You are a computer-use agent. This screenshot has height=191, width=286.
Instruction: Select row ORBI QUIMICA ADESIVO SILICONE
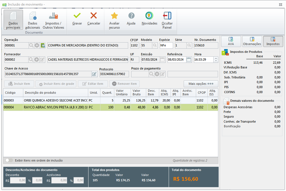click(110, 100)
